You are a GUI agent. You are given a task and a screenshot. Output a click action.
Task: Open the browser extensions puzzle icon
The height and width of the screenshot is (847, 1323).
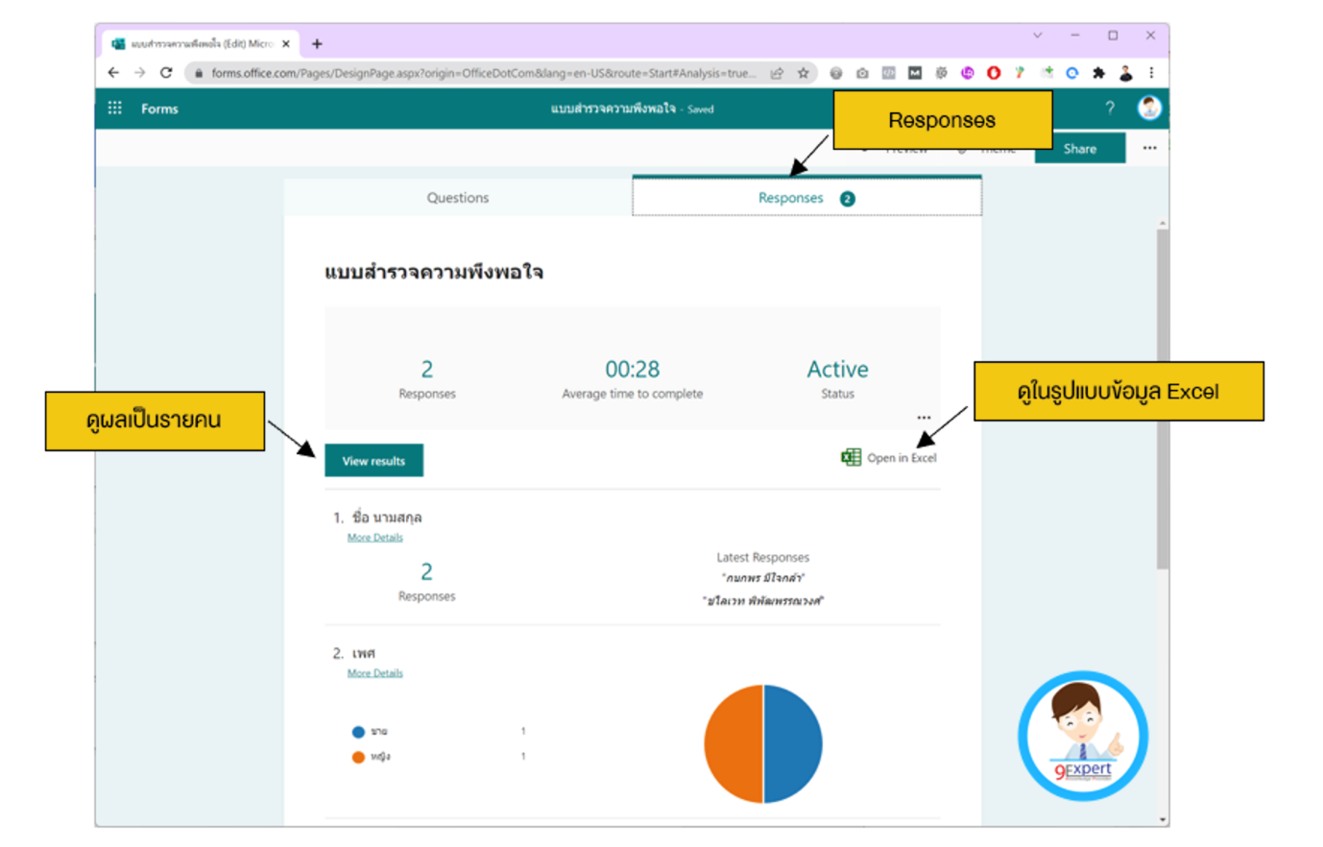pos(1098,73)
